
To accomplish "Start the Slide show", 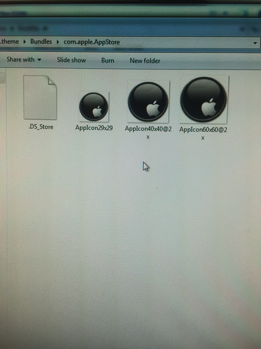I will click(x=71, y=60).
